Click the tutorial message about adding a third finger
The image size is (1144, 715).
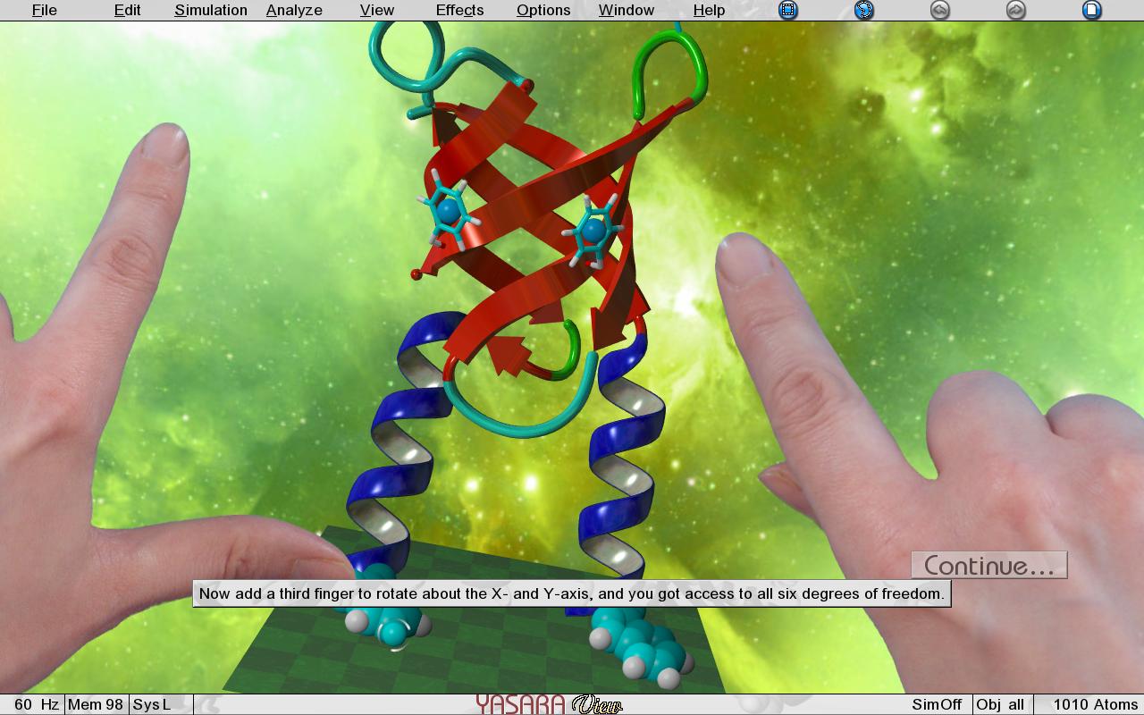click(x=572, y=593)
